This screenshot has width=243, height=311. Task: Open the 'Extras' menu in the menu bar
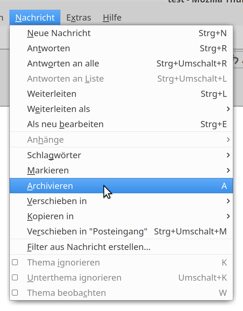coord(79,17)
